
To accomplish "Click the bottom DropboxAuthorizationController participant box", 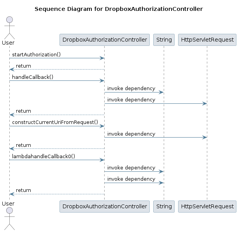I will pos(105,206).
